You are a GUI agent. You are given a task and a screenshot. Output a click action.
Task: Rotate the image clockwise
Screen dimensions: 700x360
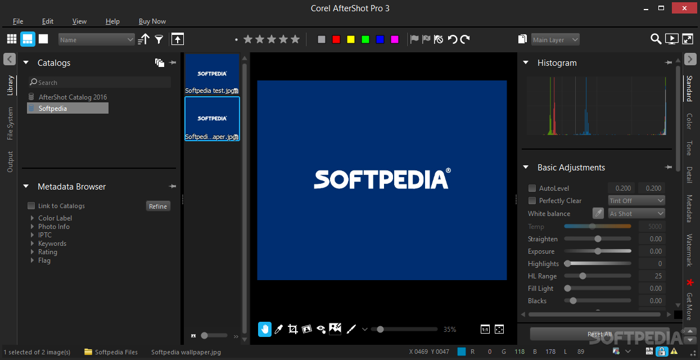[465, 39]
